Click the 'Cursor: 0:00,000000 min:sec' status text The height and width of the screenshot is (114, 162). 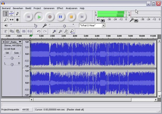(50, 110)
